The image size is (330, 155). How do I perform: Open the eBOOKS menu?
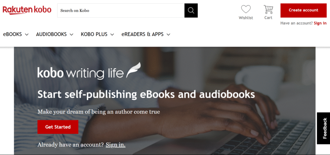pyautogui.click(x=13, y=34)
